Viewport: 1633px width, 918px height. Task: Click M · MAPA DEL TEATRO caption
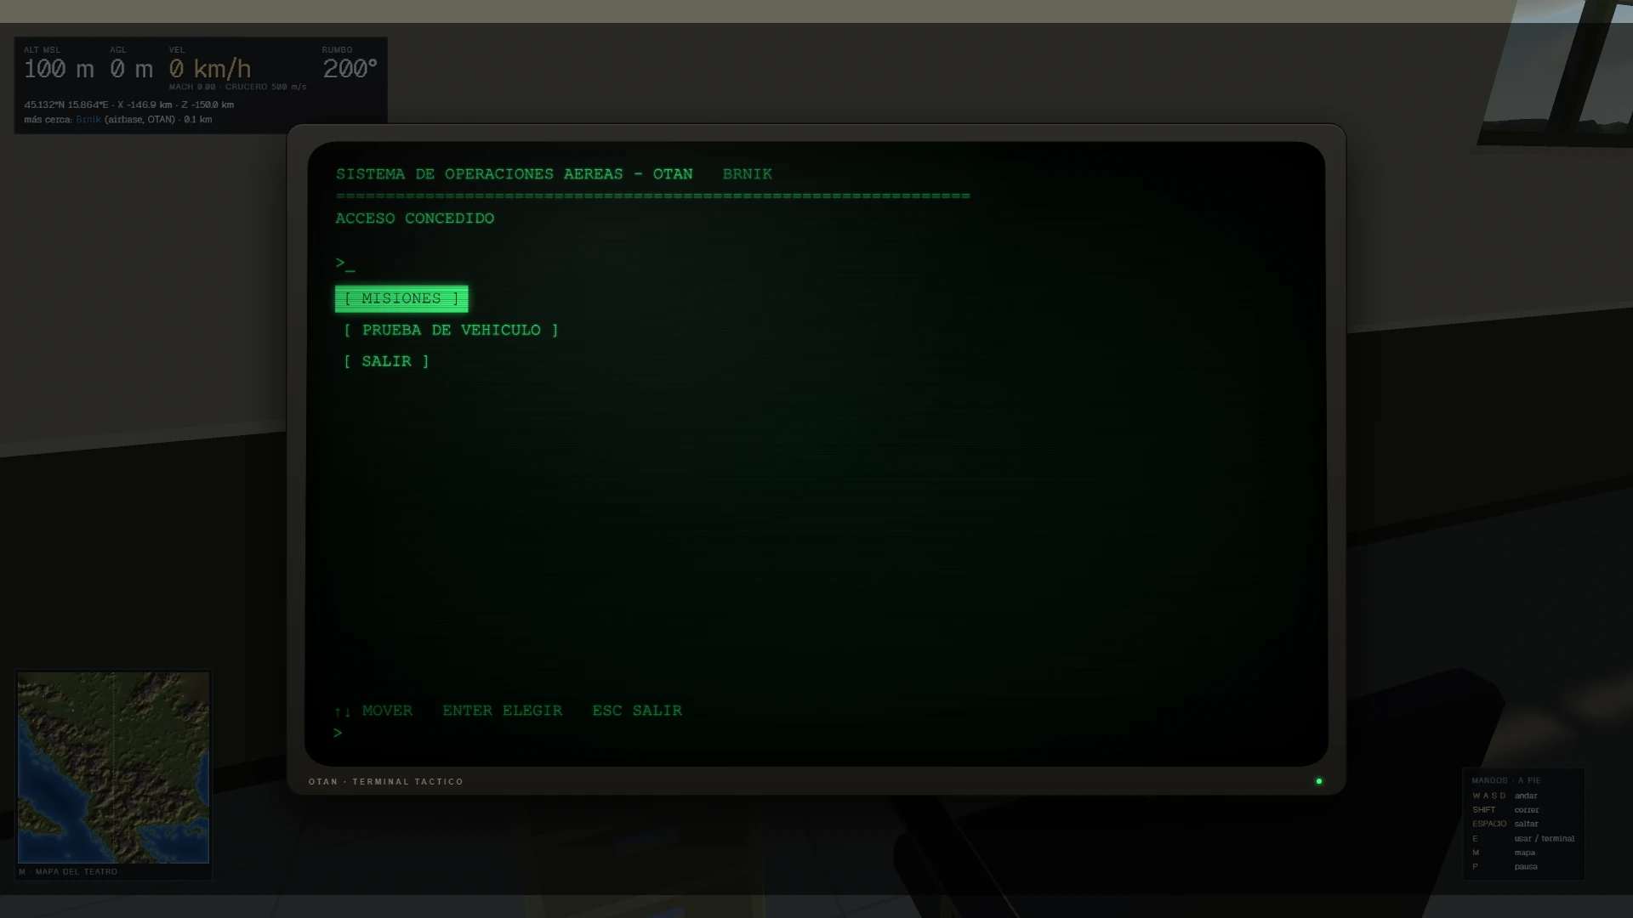tap(68, 872)
